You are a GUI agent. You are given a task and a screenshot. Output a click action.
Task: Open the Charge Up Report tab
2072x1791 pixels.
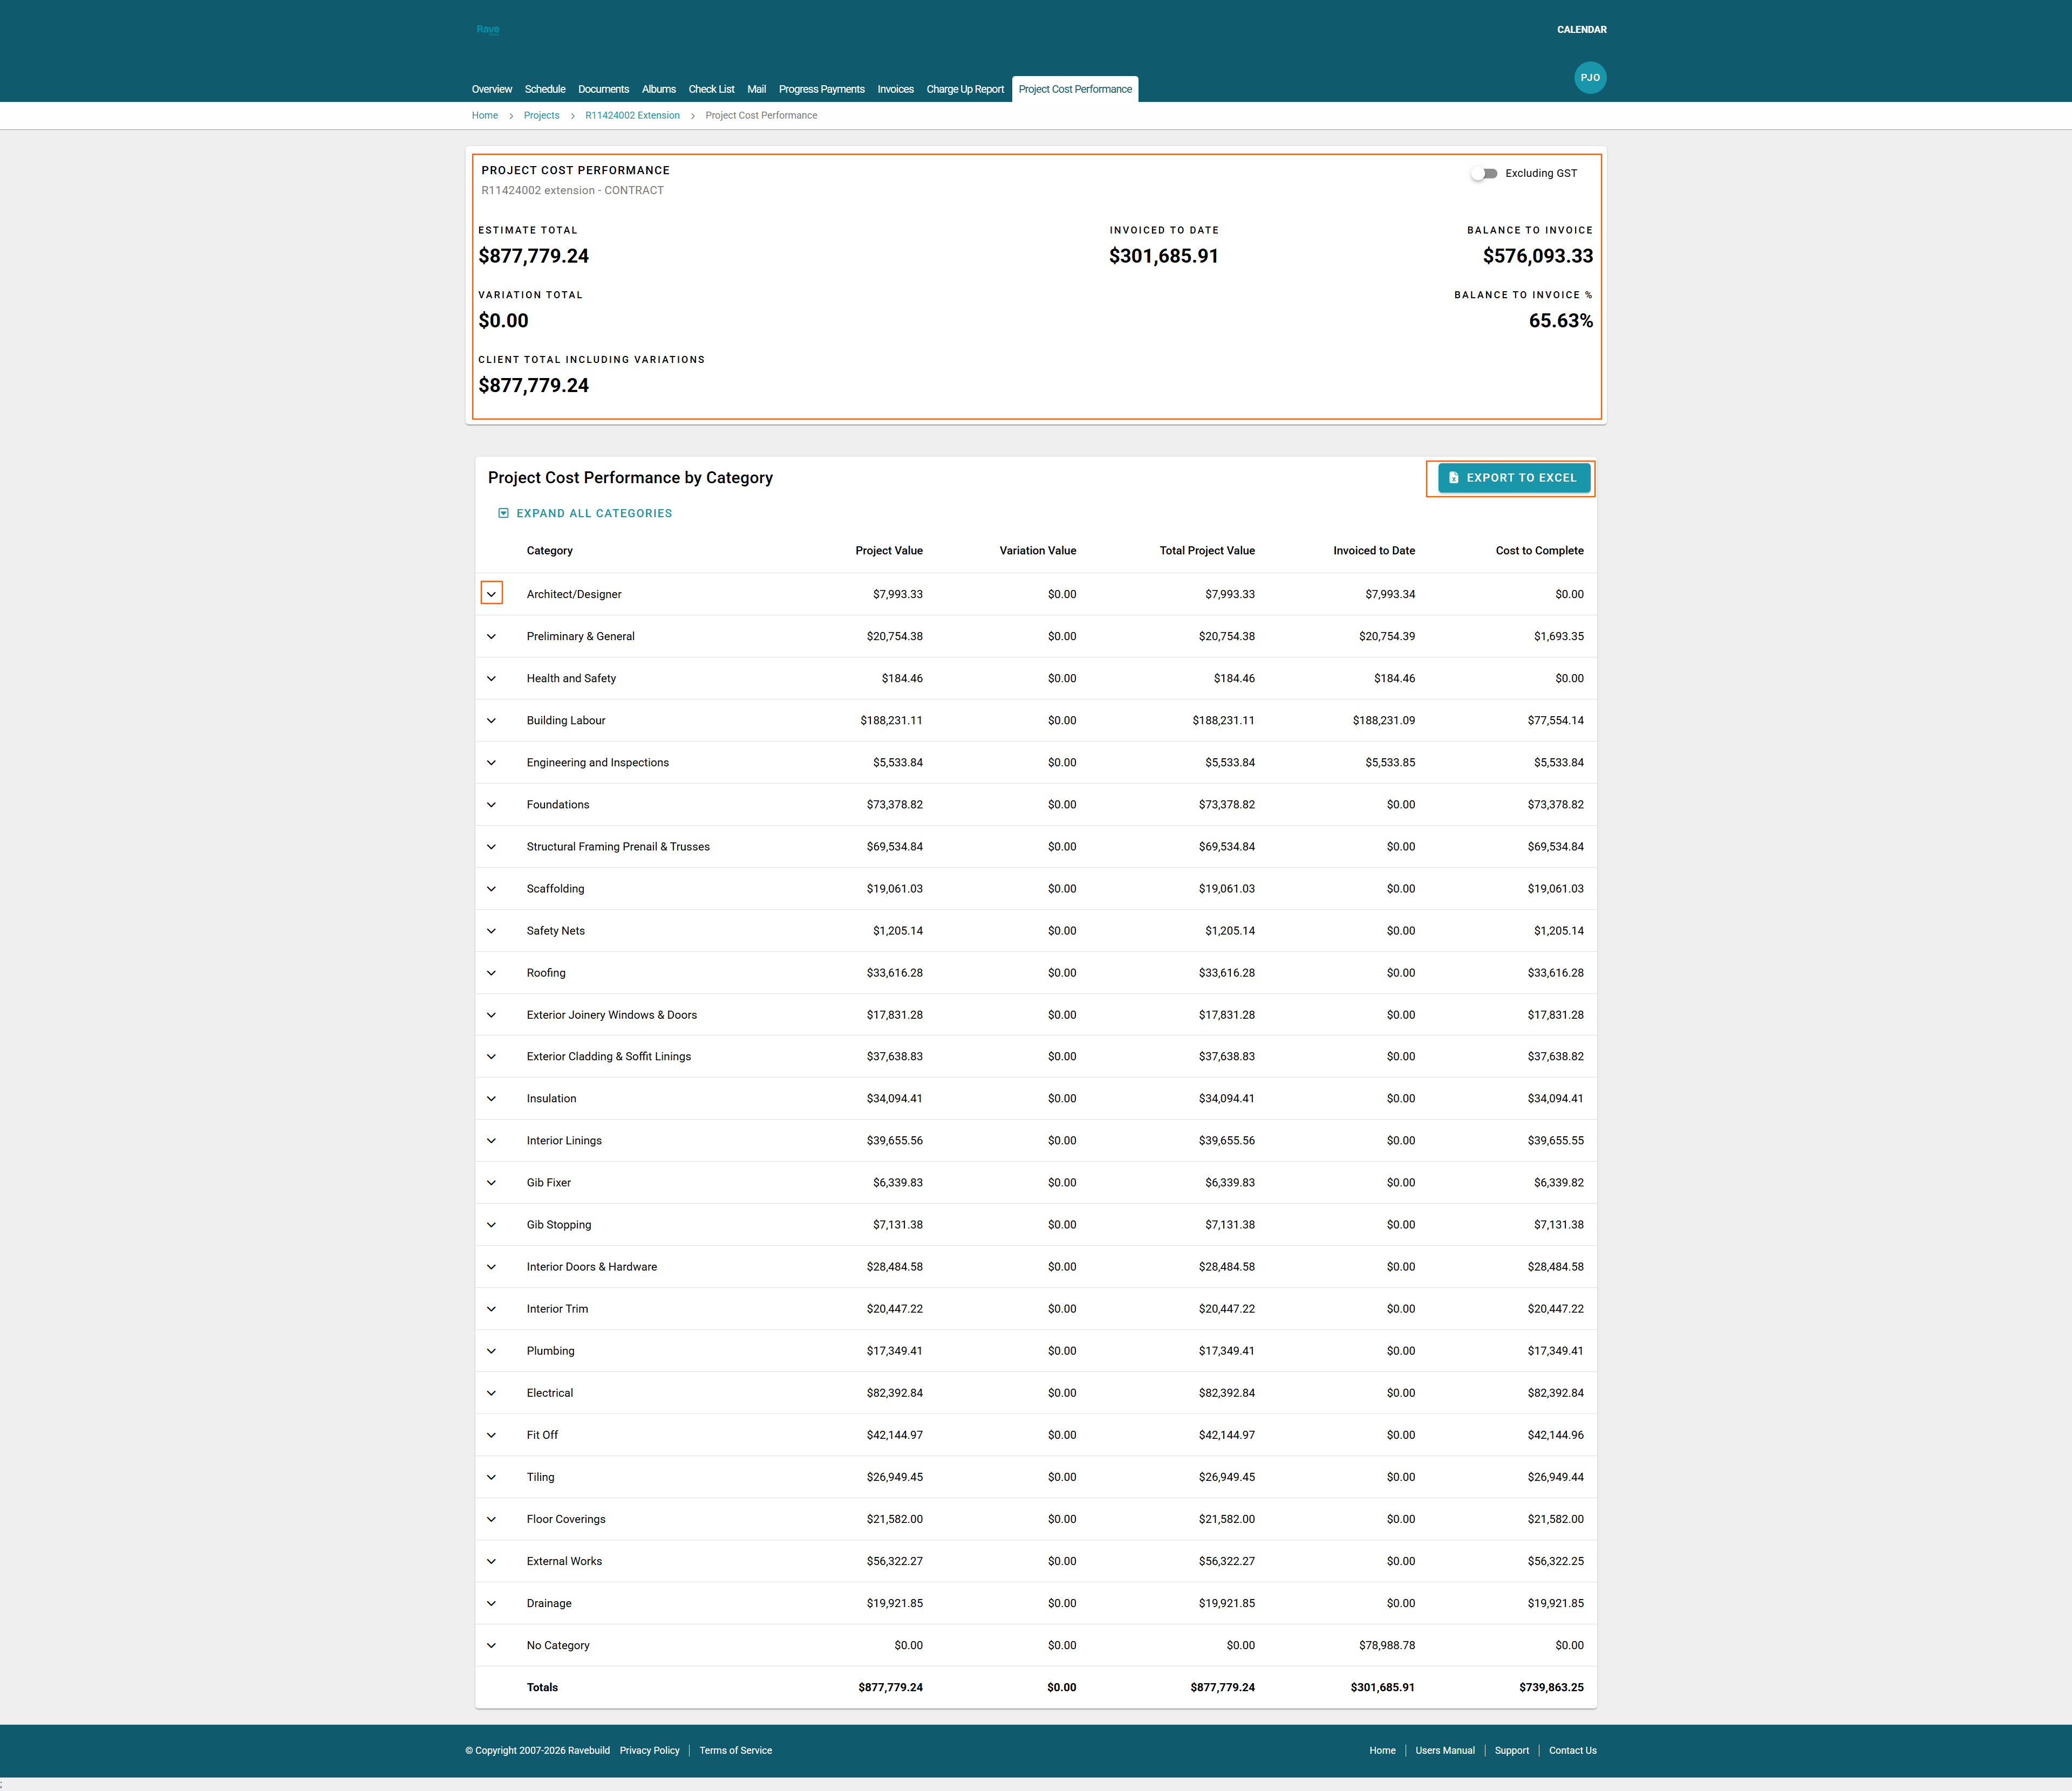(x=965, y=89)
